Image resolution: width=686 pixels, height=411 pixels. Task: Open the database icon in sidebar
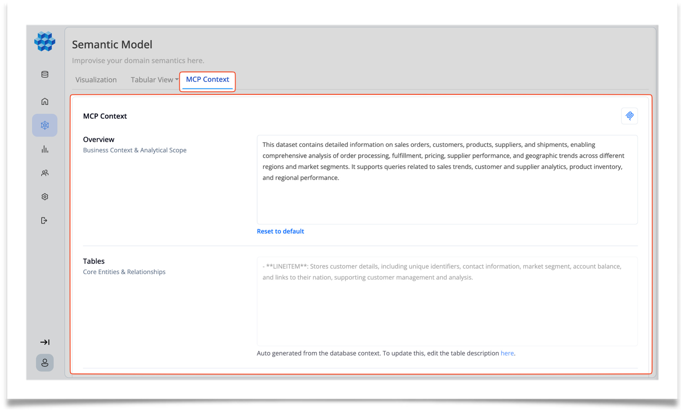[45, 74]
